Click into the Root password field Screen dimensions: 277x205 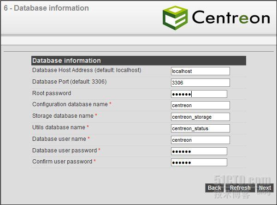pyautogui.click(x=199, y=94)
